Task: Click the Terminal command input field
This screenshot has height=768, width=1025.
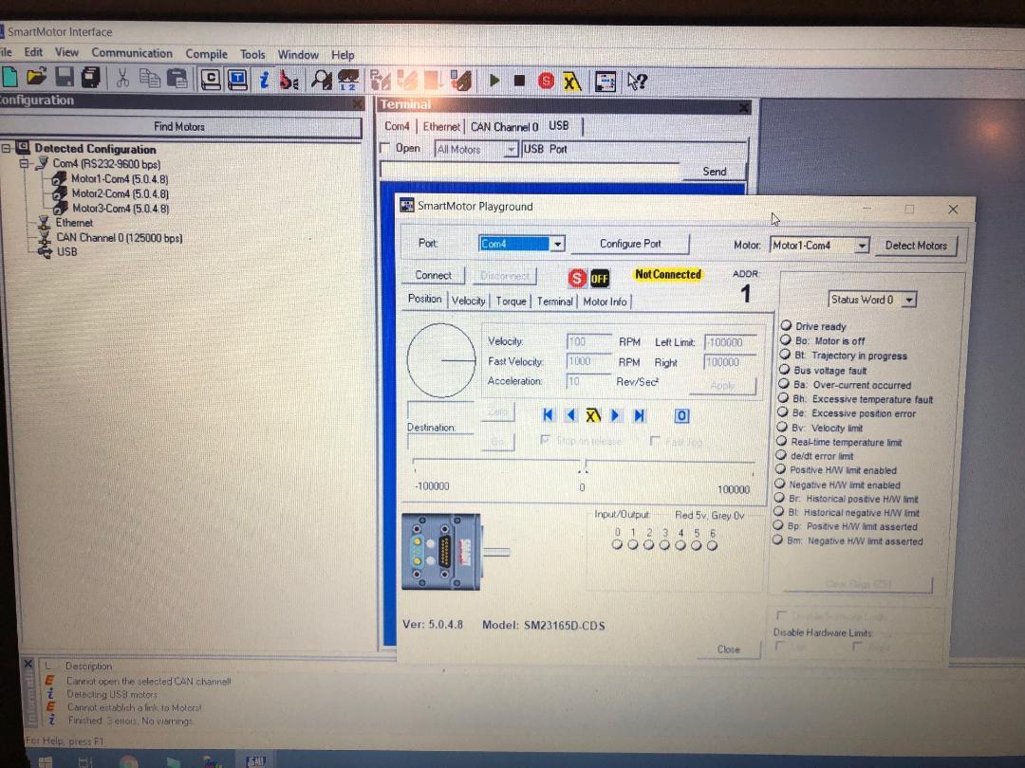Action: (531, 171)
